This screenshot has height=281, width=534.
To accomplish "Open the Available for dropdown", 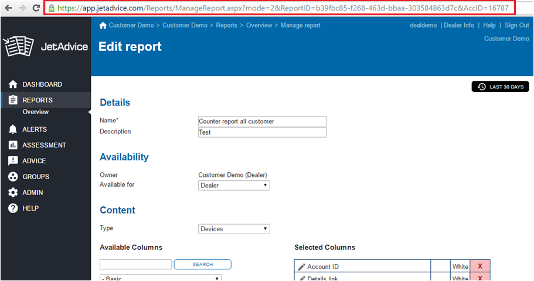I will (234, 186).
